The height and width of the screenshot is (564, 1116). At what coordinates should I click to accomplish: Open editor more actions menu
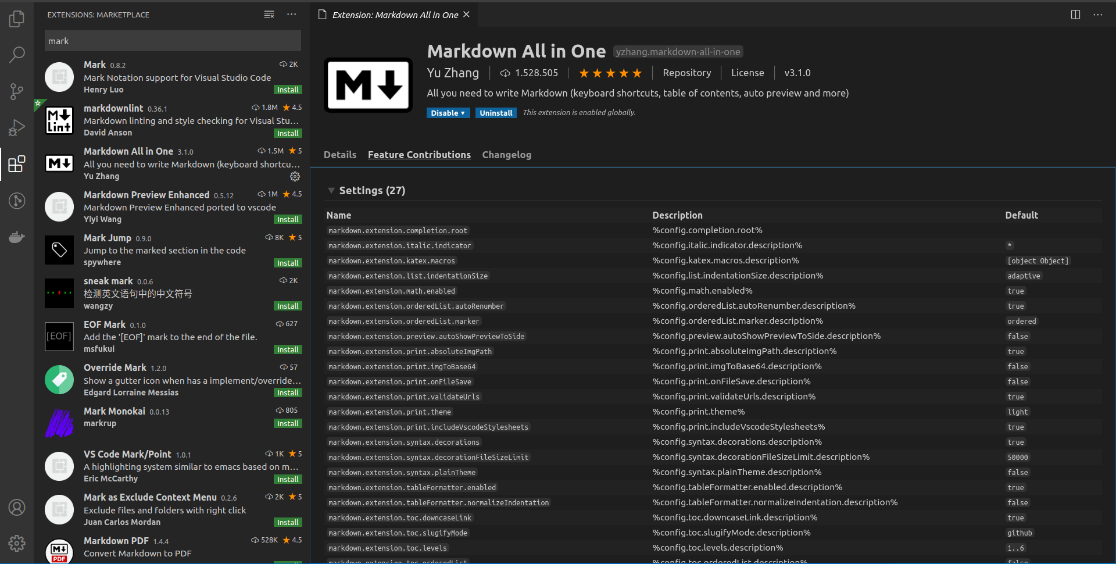click(x=1097, y=15)
